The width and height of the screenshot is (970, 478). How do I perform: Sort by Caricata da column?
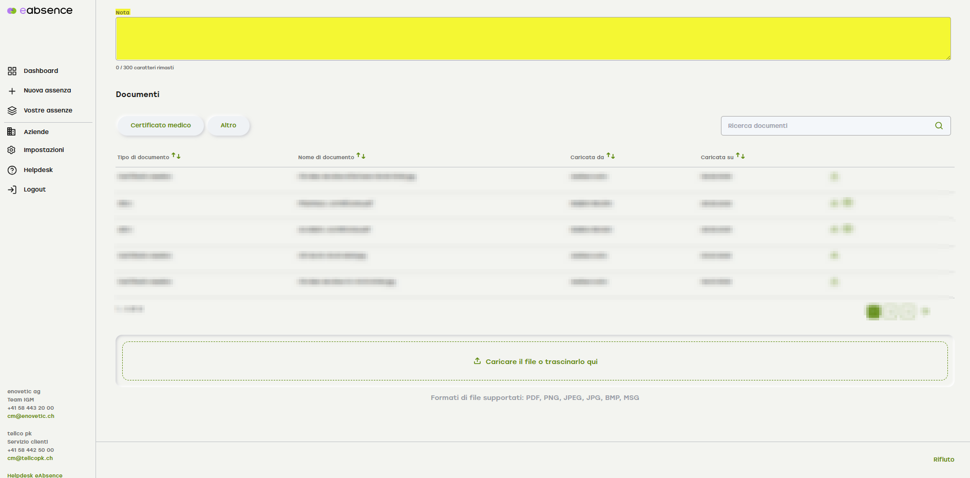[x=611, y=156]
